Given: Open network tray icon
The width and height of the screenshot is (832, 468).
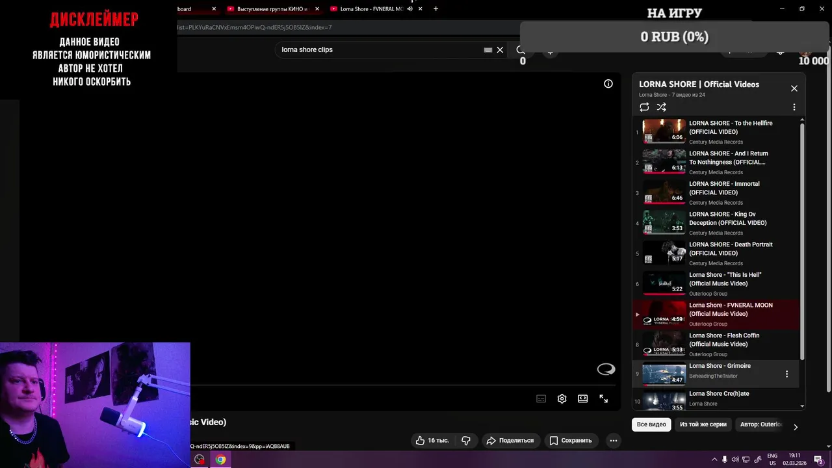Looking at the screenshot, I should (x=746, y=460).
